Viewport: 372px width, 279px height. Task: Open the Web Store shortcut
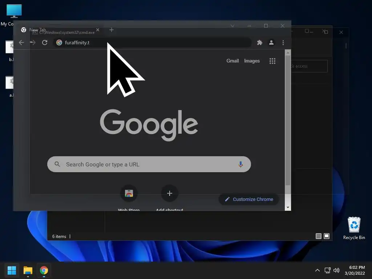coord(129,193)
